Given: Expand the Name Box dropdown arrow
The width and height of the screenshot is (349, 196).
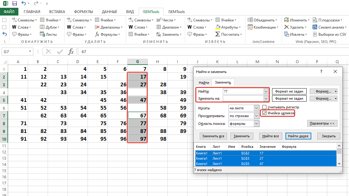Looking at the screenshot, I should pos(30,52).
